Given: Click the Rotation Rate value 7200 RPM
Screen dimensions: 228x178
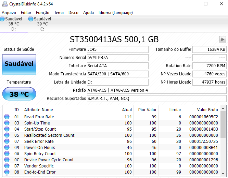Looking at the screenshot, I should pyautogui.click(x=210, y=66).
